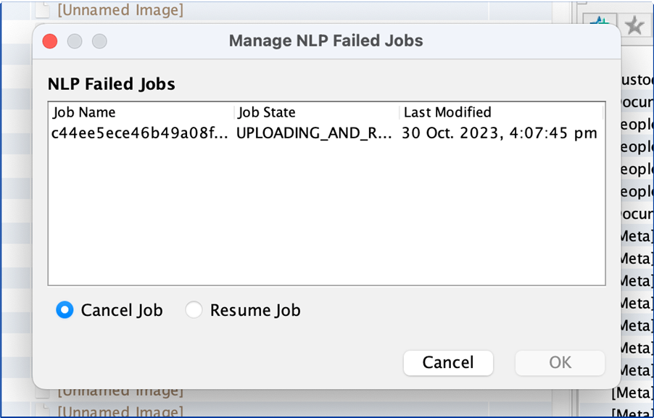Click the grey minimize window button
Screen dimensions: 654x418
[75, 41]
